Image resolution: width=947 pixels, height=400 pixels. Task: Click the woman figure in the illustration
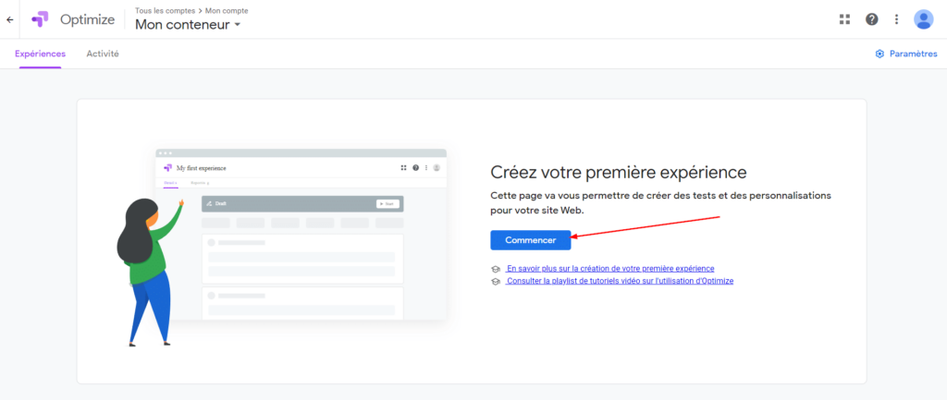pyautogui.click(x=146, y=268)
